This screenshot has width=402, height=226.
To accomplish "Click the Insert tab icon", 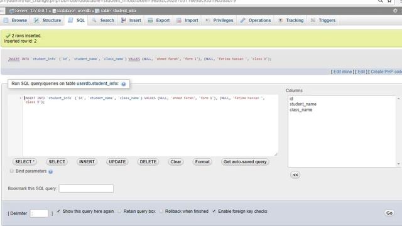I will [124, 20].
